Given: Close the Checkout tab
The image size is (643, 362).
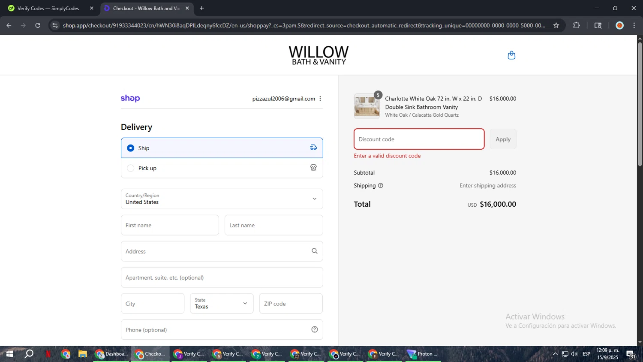Looking at the screenshot, I should [187, 8].
